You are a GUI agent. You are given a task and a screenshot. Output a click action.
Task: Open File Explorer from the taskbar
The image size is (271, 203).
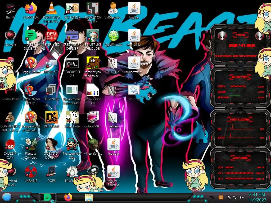(x=89, y=198)
